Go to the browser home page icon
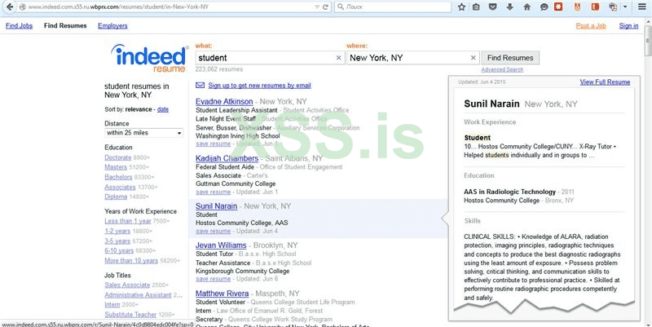The height and width of the screenshot is (327, 652). click(526, 7)
